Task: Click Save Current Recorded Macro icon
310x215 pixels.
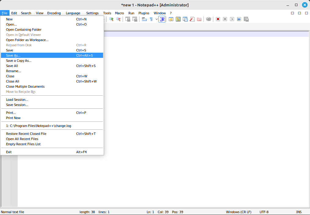Action: point(246,19)
